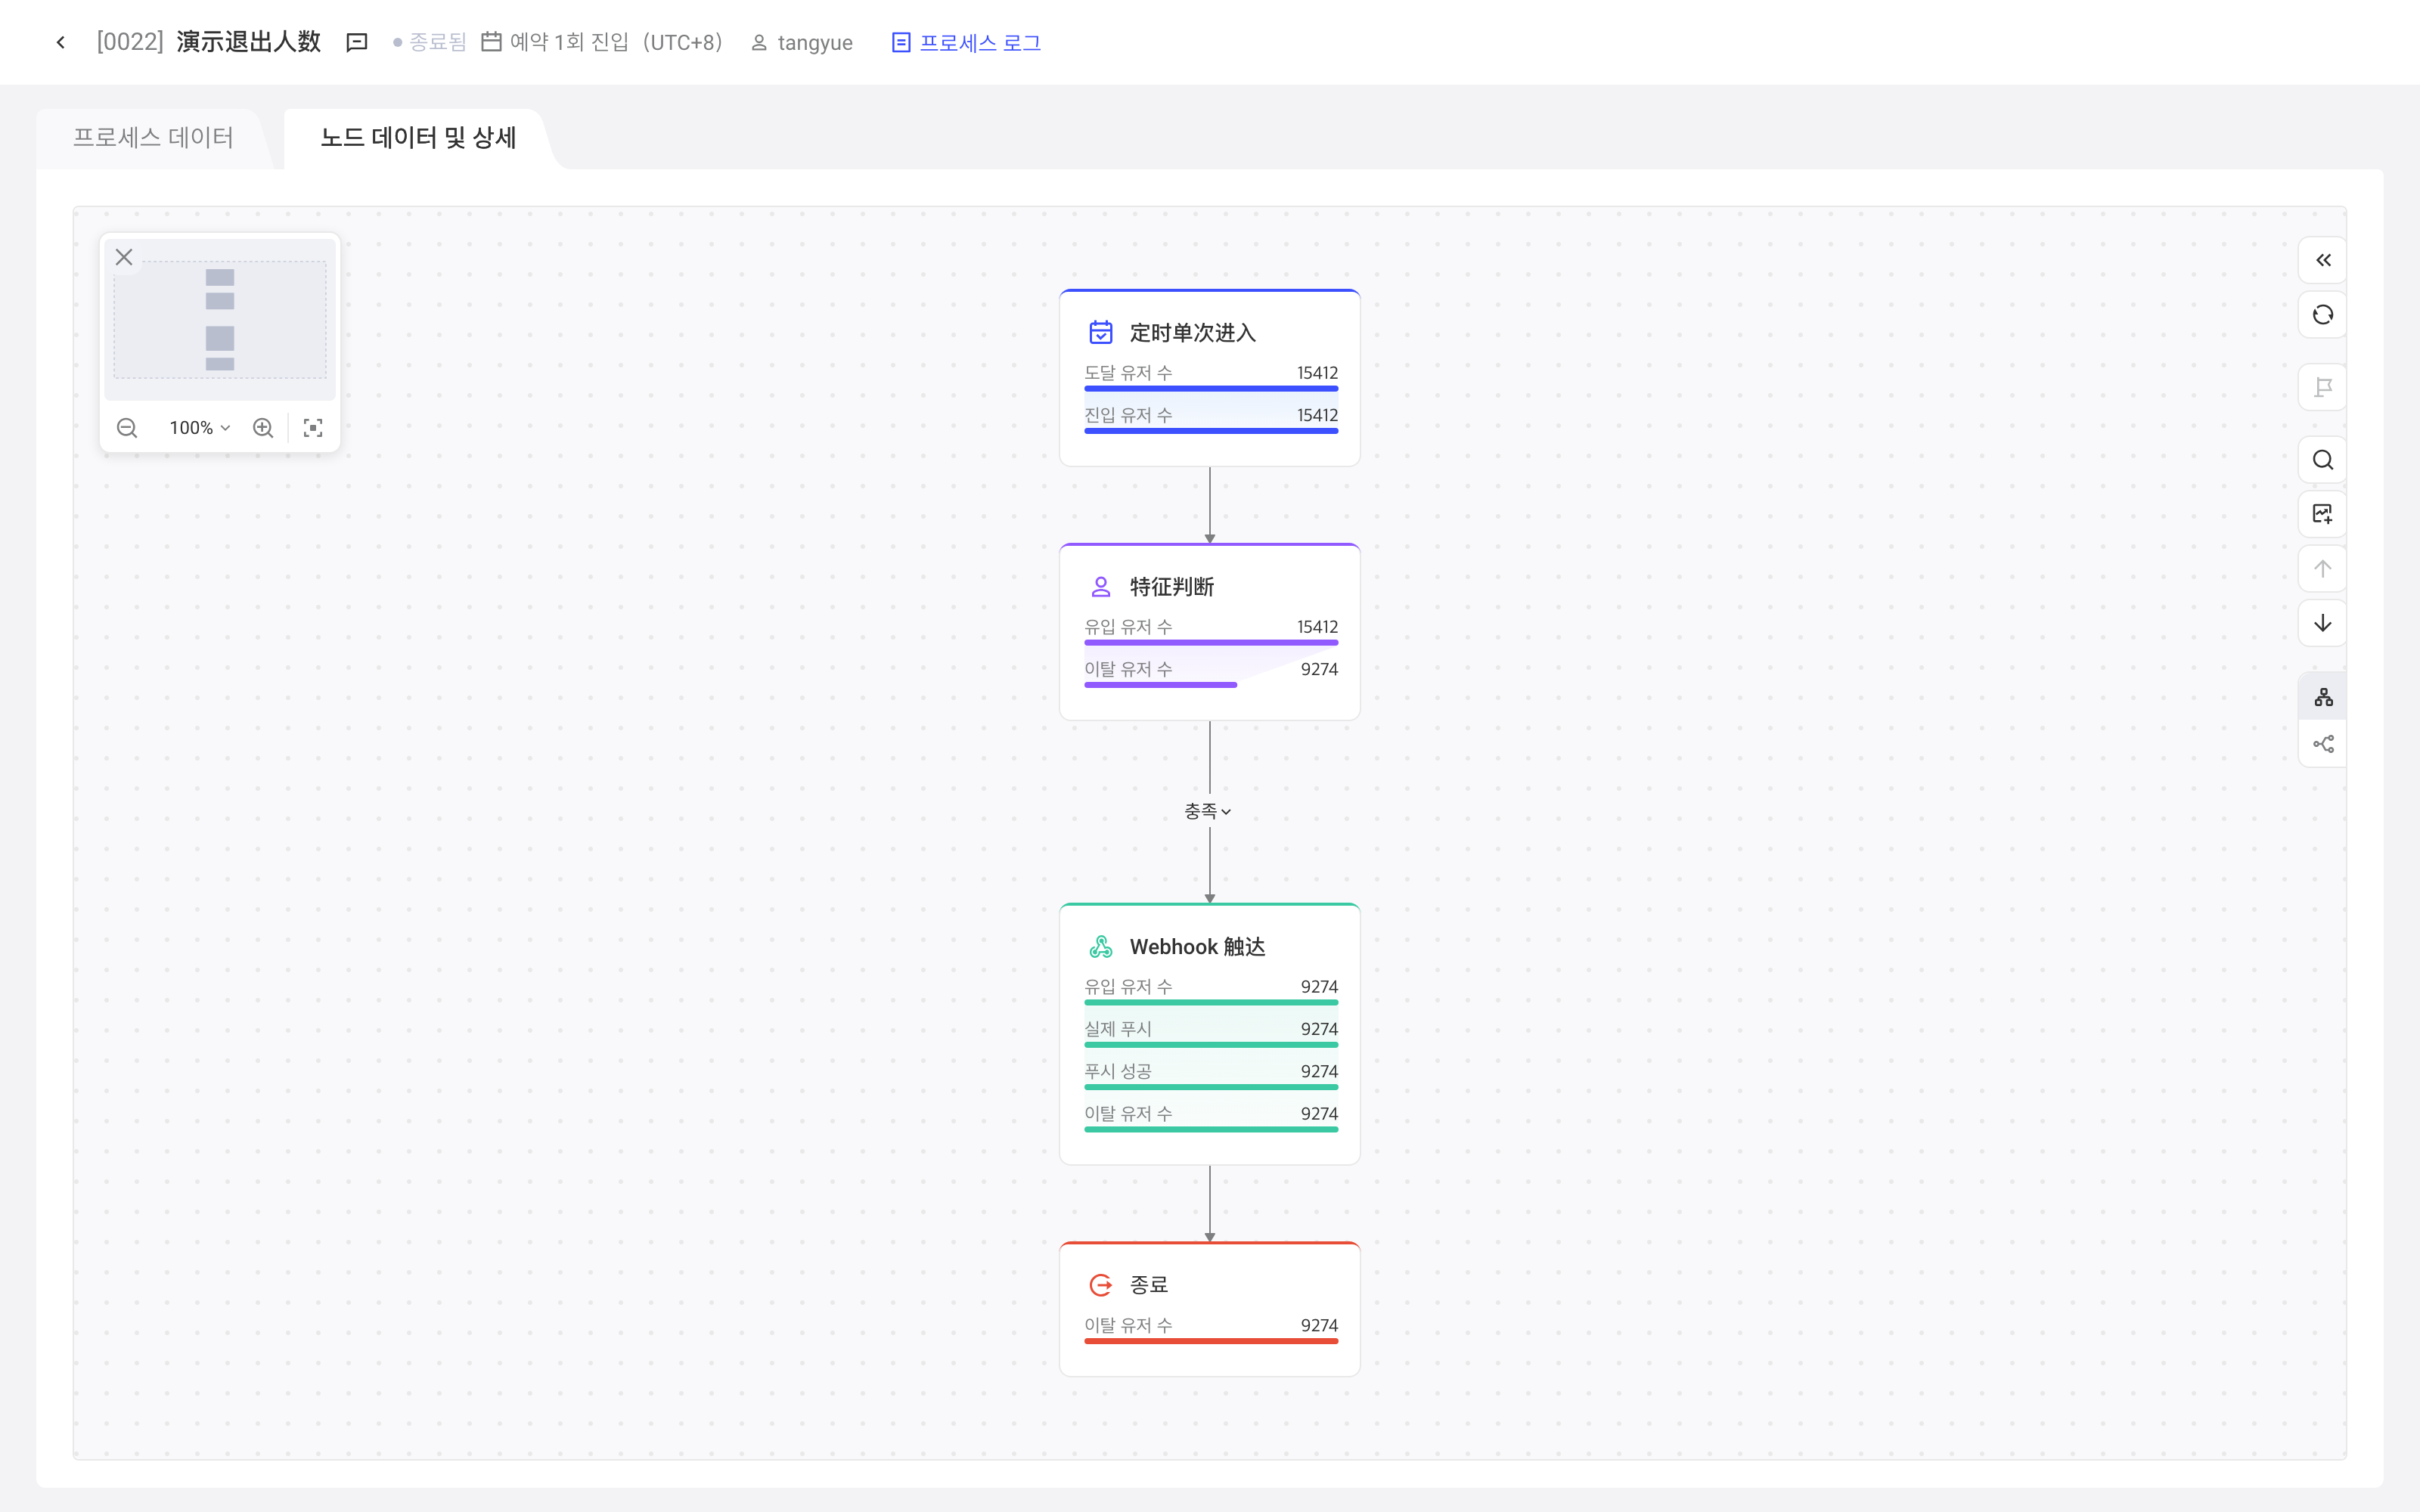Screen dimensions: 2420x1512
Task: Open the canvas search tool
Action: 2322,460
